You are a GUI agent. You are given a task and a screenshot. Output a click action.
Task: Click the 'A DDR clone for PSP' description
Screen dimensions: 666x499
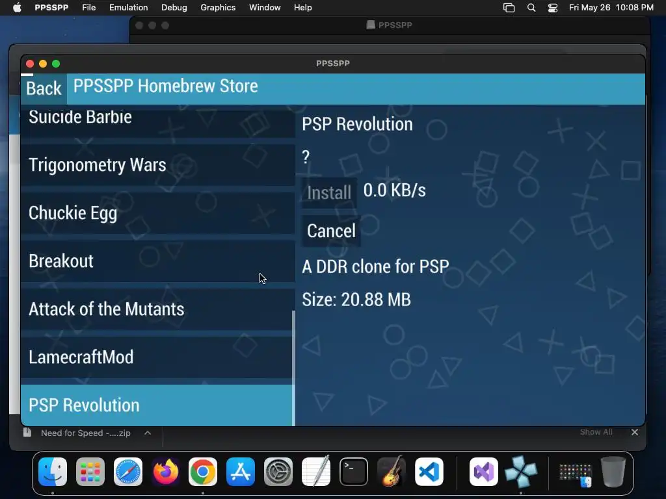[375, 266]
